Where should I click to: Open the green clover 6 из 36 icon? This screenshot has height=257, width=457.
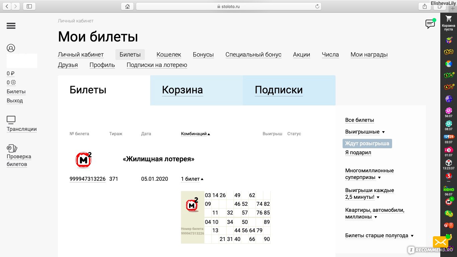click(449, 213)
